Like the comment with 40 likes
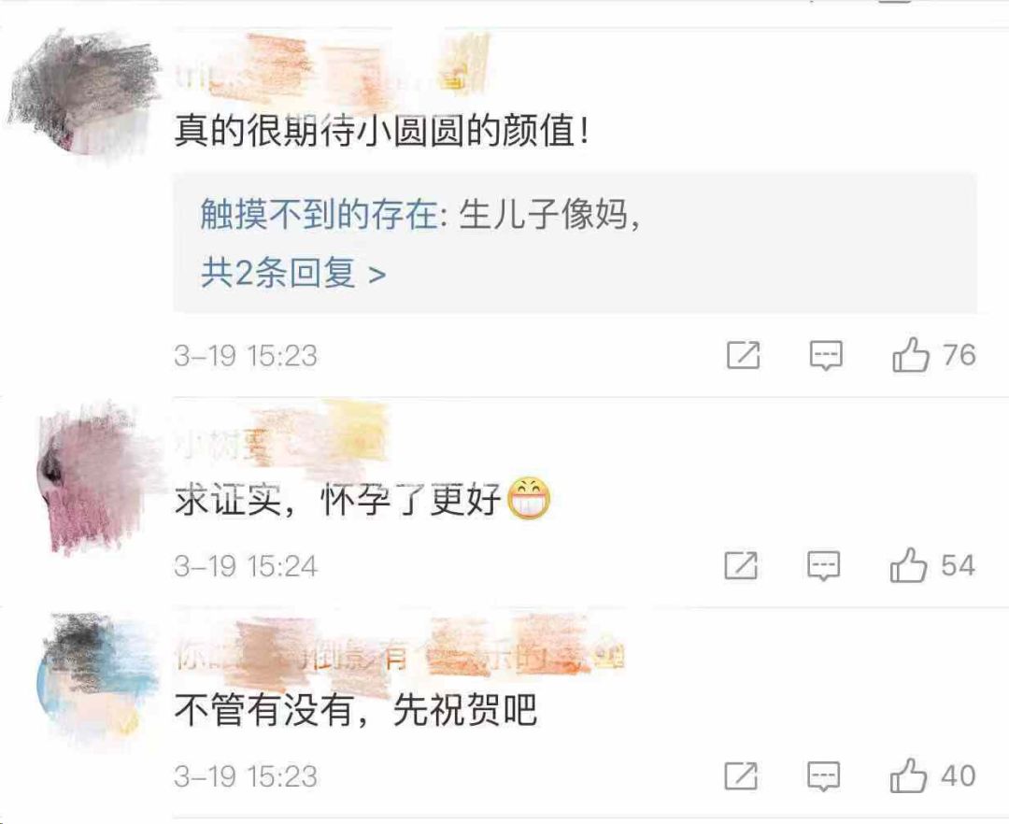The image size is (1009, 824). (x=908, y=775)
